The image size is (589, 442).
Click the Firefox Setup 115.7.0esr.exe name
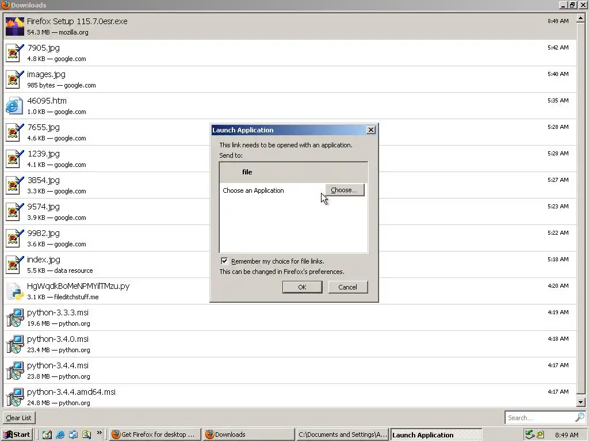point(77,21)
